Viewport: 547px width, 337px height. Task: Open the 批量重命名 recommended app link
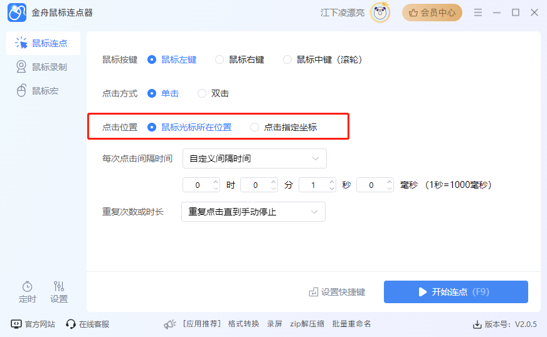pyautogui.click(x=351, y=324)
